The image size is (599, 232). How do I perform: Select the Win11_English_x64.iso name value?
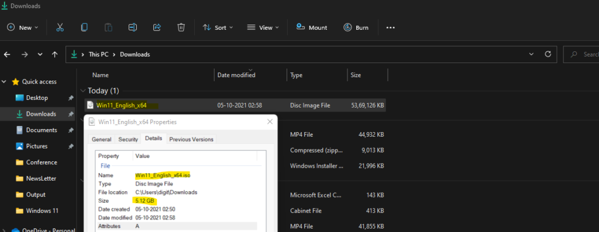click(163, 175)
